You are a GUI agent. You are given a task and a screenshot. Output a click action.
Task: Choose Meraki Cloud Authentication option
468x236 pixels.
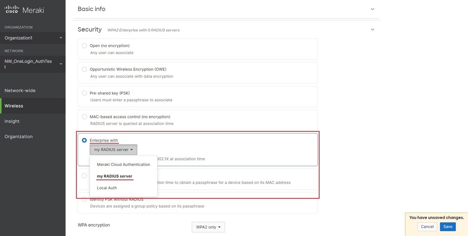tap(124, 164)
